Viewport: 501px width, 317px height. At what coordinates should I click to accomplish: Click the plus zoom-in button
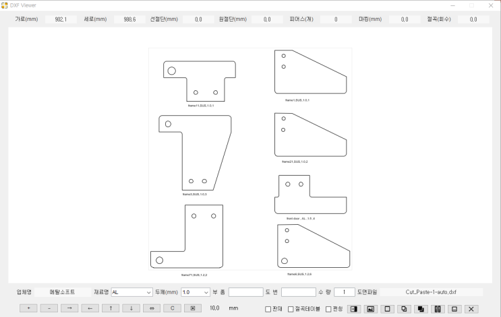(x=28, y=308)
